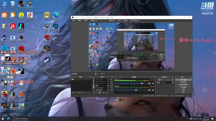Open settings gear for 桌面音频 mixer channel
Image resolution: width=216 pixels, height=121 pixels.
tap(153, 90)
